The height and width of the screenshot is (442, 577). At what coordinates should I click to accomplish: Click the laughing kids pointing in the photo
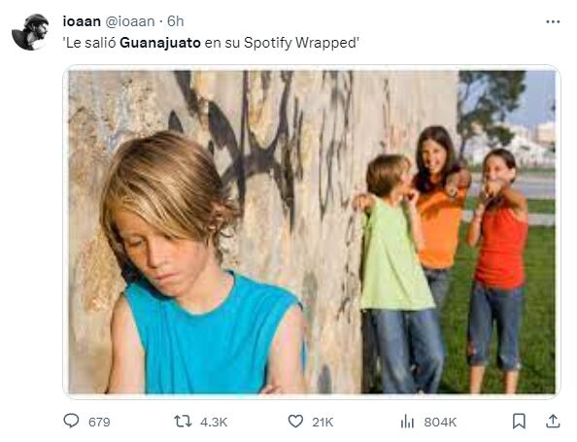442,257
